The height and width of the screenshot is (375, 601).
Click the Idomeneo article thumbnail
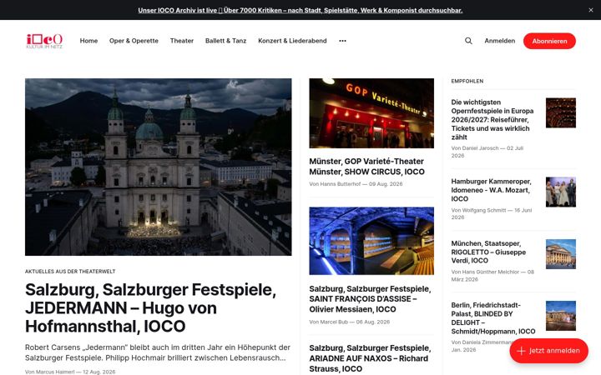[561, 192]
